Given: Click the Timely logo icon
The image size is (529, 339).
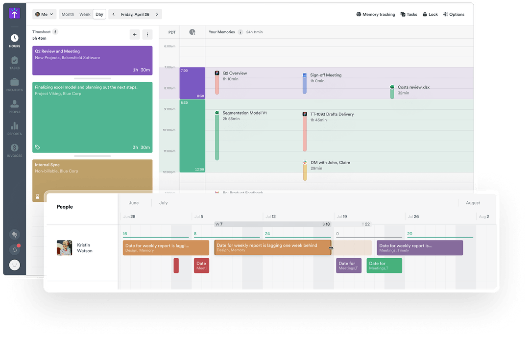Looking at the screenshot, I should [x=15, y=14].
